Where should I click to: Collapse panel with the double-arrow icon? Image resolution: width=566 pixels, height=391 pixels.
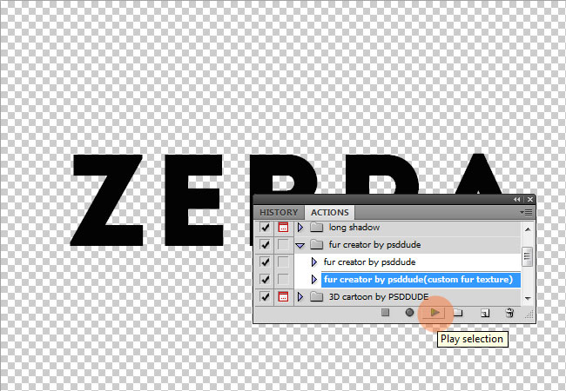pos(517,200)
